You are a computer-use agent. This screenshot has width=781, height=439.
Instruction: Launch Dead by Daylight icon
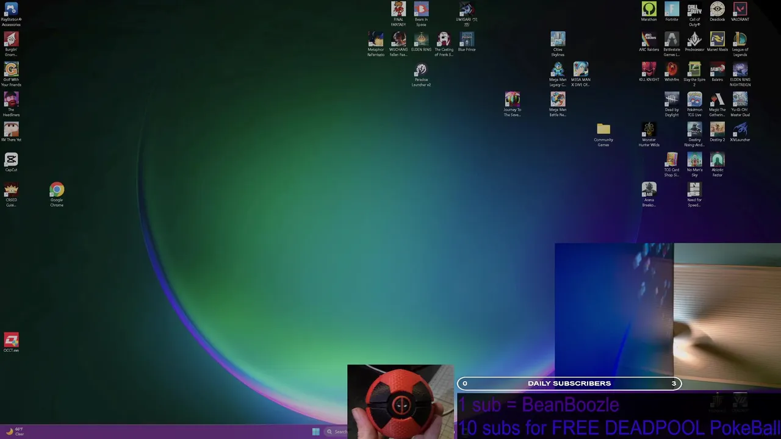click(x=672, y=104)
